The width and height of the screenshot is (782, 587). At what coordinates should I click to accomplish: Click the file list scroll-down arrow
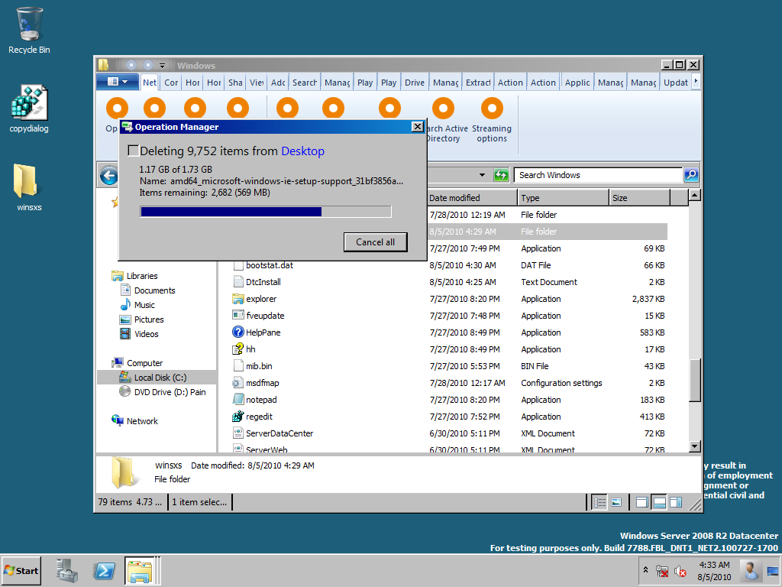tap(695, 446)
